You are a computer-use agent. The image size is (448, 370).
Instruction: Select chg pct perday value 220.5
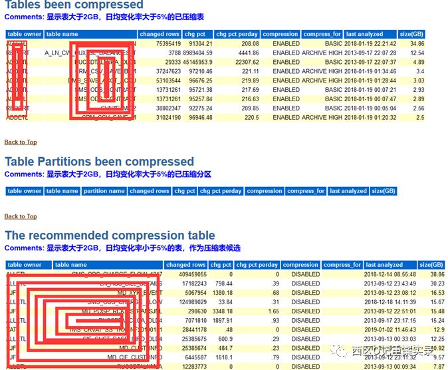[x=252, y=117]
